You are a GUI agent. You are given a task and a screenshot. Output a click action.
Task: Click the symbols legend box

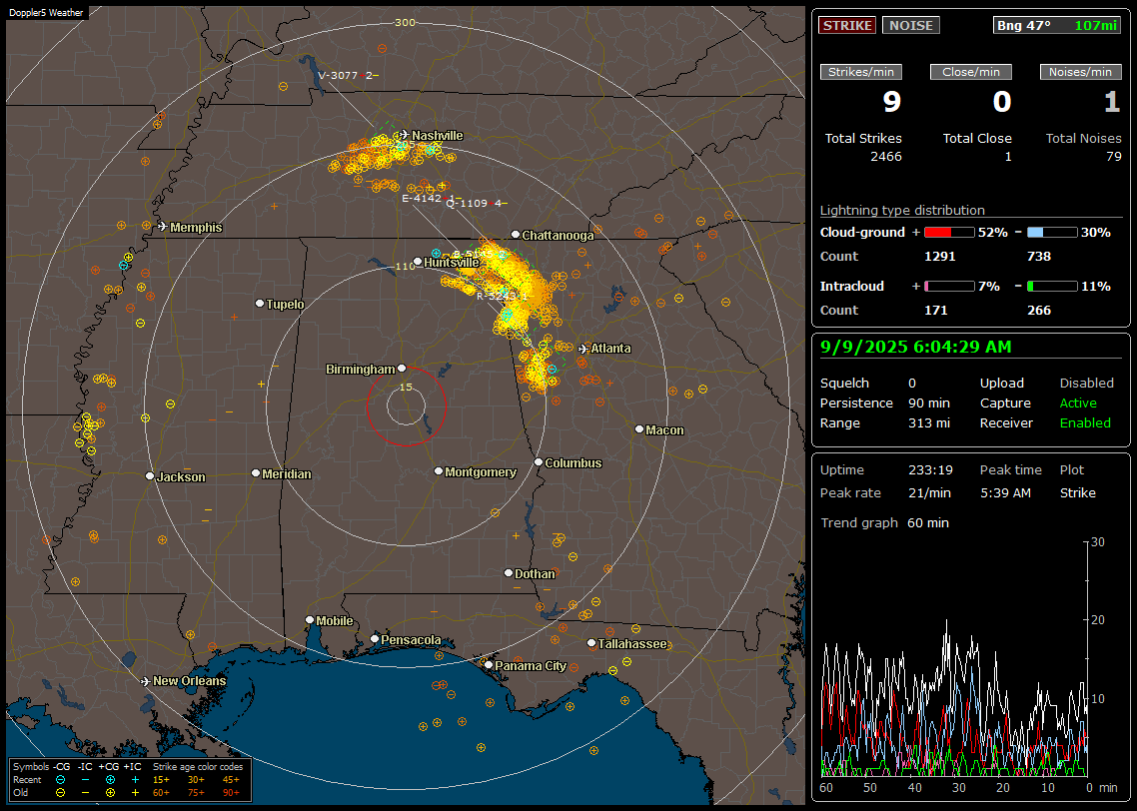click(x=131, y=780)
